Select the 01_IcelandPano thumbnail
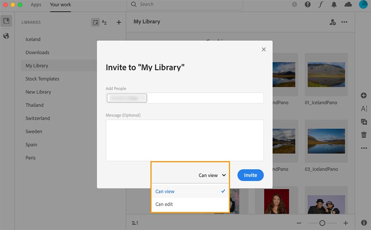 click(x=326, y=75)
